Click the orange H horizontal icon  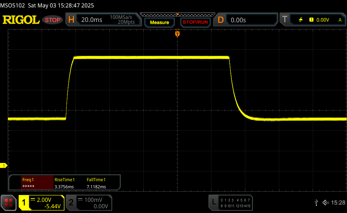click(71, 20)
